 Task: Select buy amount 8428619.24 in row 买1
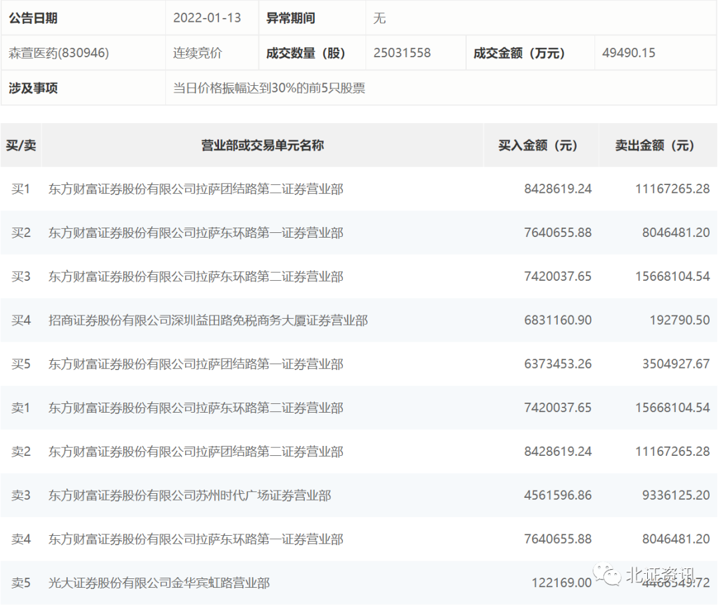[558, 189]
